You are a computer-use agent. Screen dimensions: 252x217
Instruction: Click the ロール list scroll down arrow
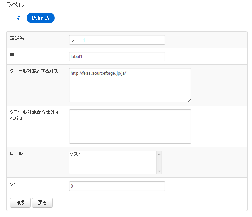pyautogui.click(x=159, y=171)
